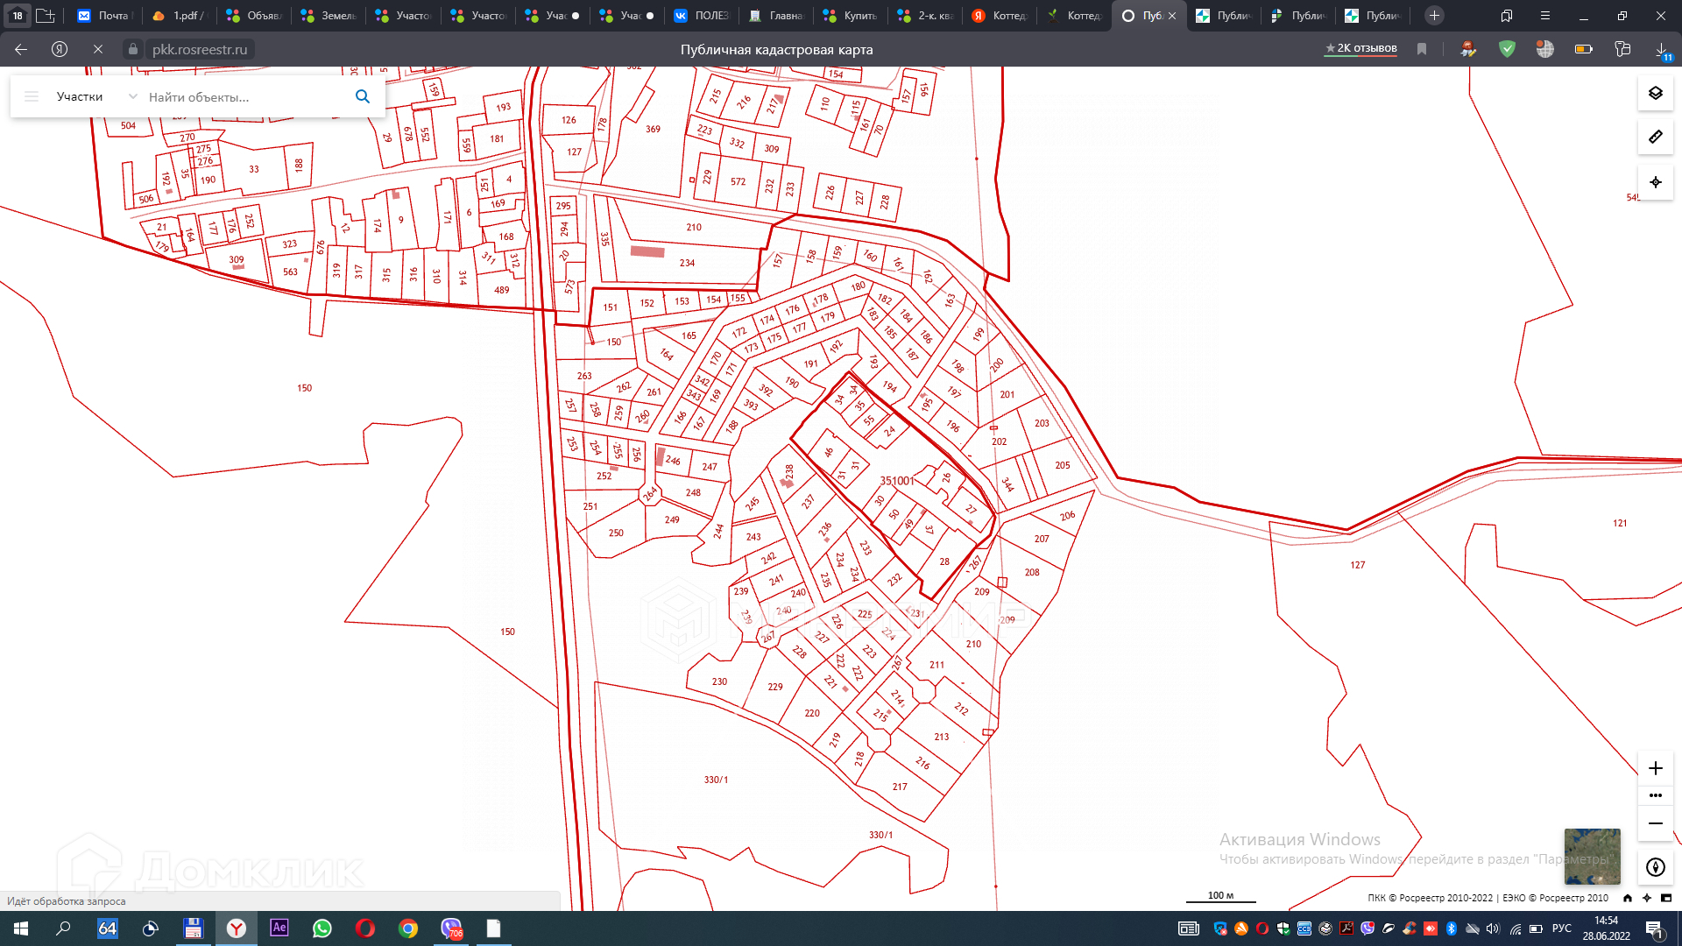Click the 2K отзывов reviews link
This screenshot has width=1682, height=946.
(1360, 48)
